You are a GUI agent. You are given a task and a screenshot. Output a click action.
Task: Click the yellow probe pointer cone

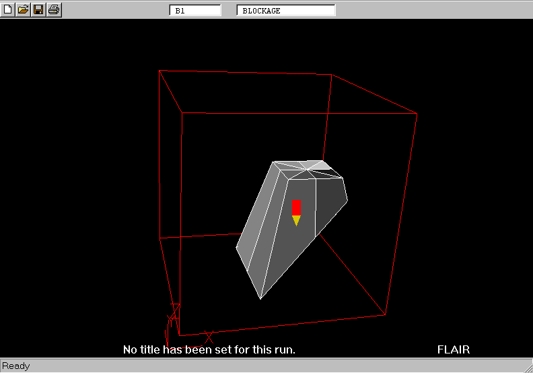click(296, 220)
